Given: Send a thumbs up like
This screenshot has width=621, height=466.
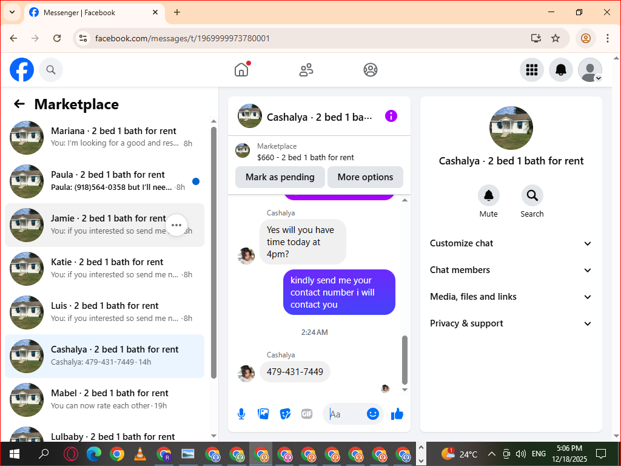Looking at the screenshot, I should 397,414.
